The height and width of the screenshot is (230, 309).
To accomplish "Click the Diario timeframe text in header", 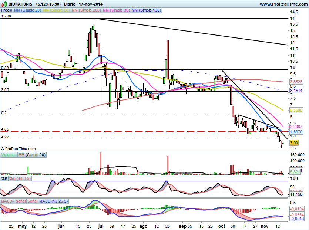I will (70, 4).
